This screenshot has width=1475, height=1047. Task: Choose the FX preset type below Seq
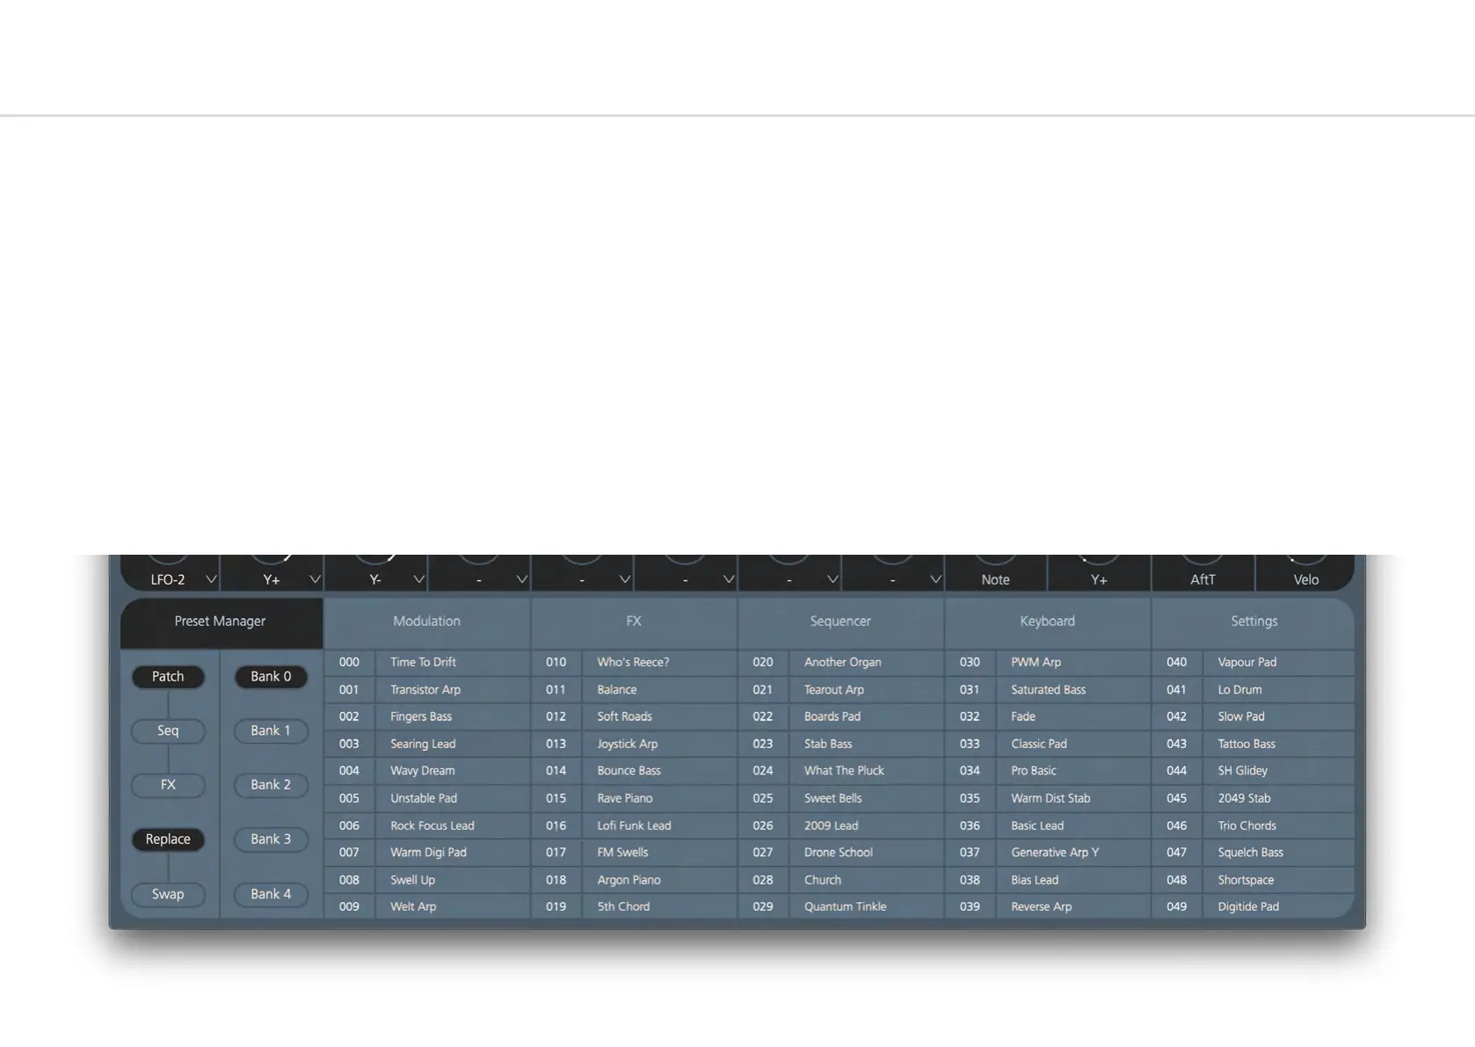(x=168, y=785)
